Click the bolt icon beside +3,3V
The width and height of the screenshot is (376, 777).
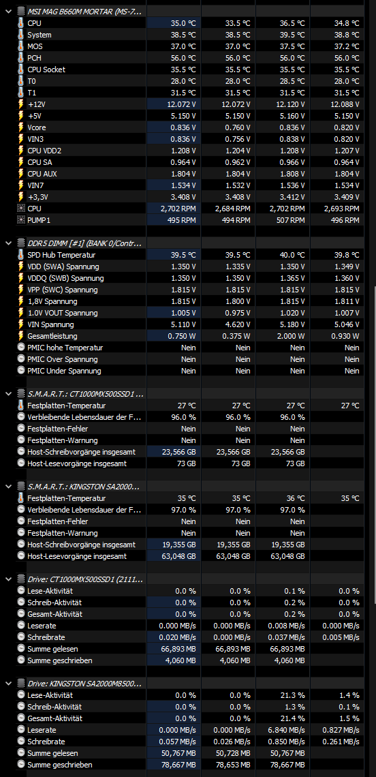[x=21, y=197]
